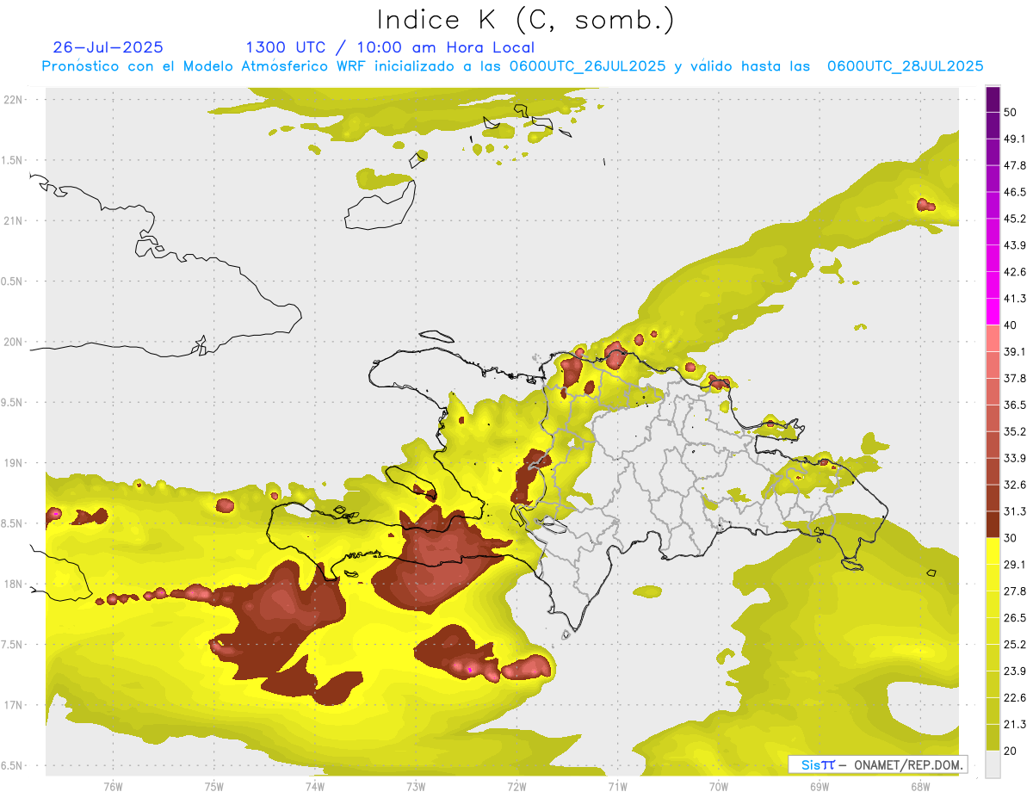
Task: Click the colorbar value 29.1
Action: tap(1015, 565)
